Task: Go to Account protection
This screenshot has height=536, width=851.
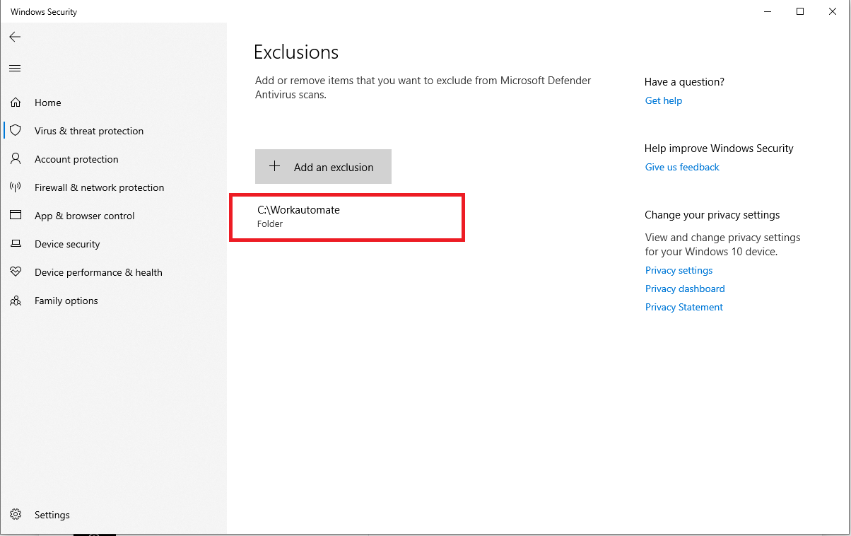Action: pyautogui.click(x=113, y=159)
